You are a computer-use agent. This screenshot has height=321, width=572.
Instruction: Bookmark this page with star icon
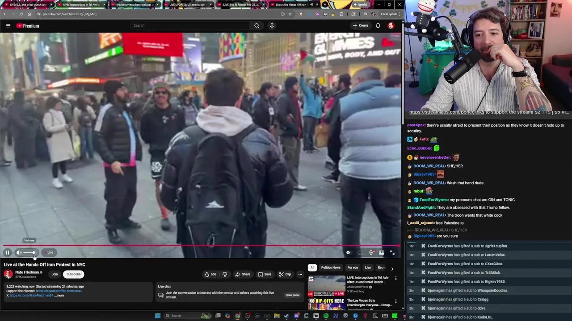tap(290, 14)
